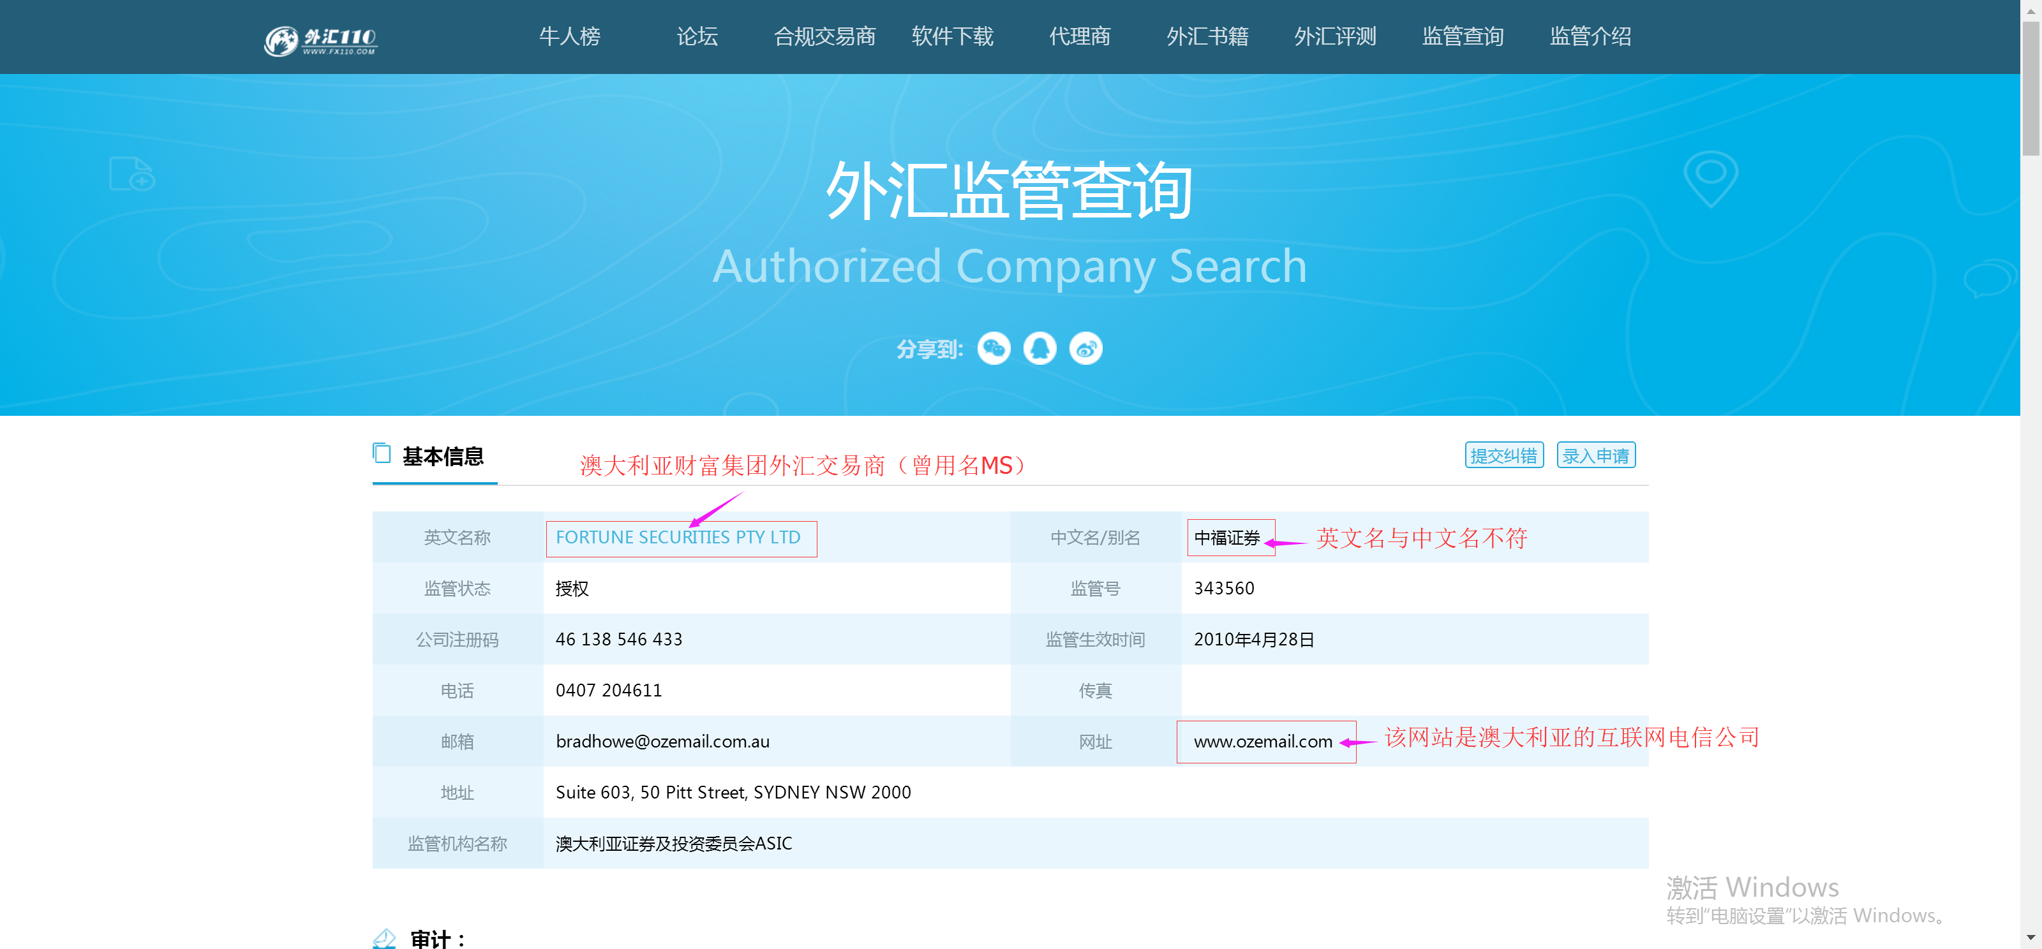Click the Chinese name 中福证券

(1226, 538)
